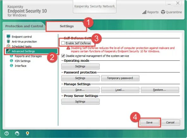Viewport: 187px width, 138px height.
Task: Toggle the Enable Self-Defense checkbox
Action: coord(63,43)
